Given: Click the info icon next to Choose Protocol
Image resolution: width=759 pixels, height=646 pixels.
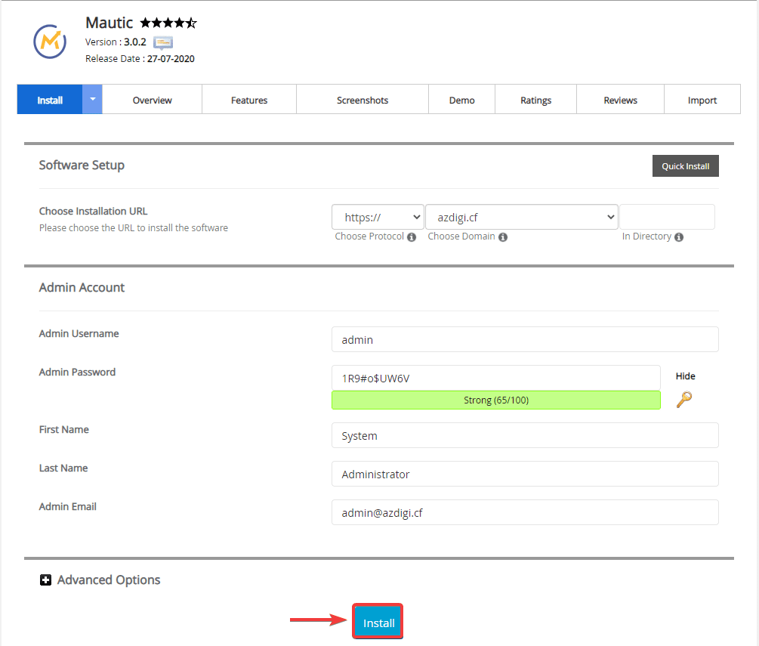Looking at the screenshot, I should coord(412,237).
